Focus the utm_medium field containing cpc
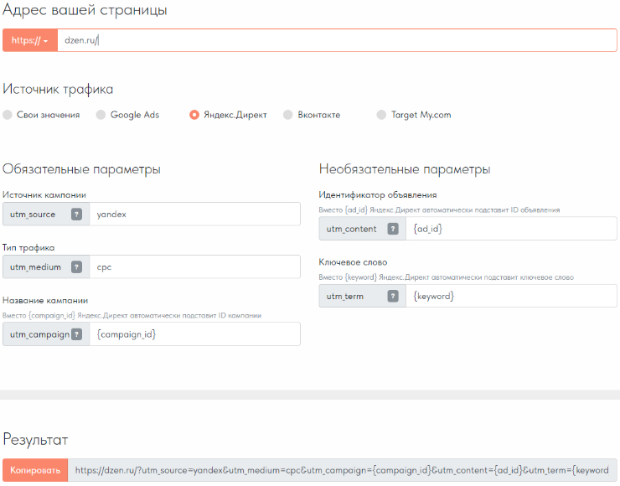 tap(193, 267)
